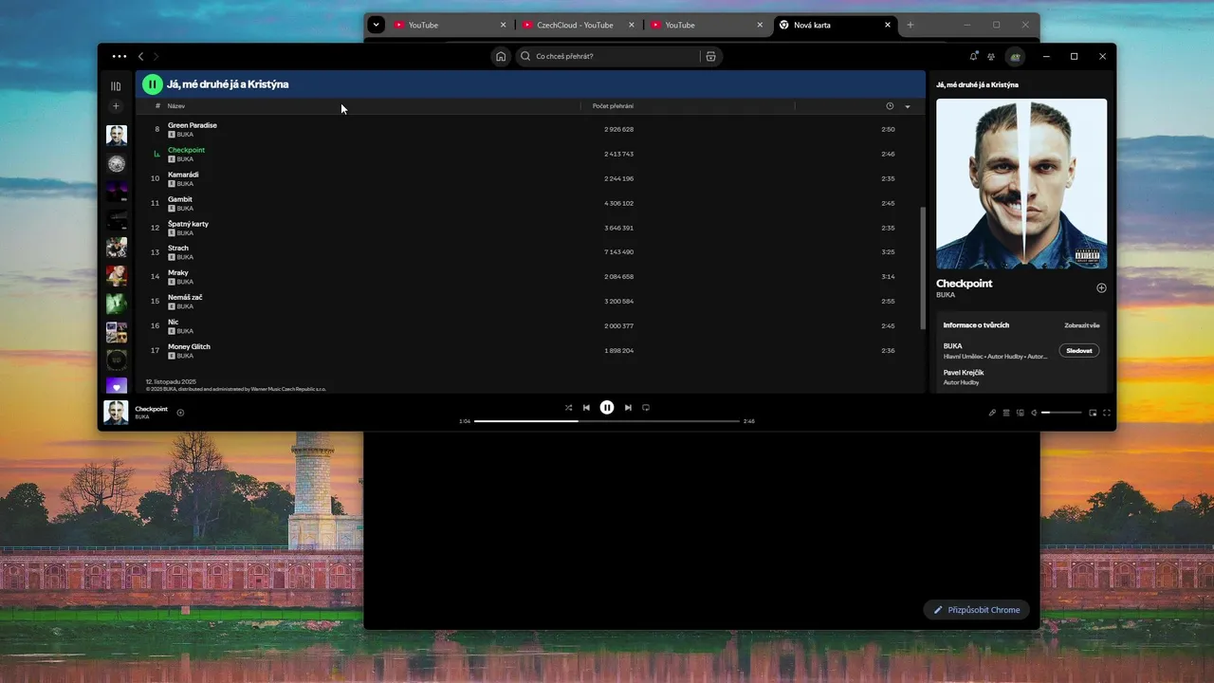The image size is (1214, 683).
Task: Go back with the Spotify back arrow
Action: coord(141,57)
